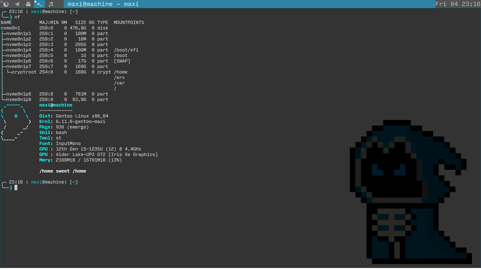The height and width of the screenshot is (270, 481).
Task: Select the 'nvme0n1p9' partition name
Action: [19, 99]
